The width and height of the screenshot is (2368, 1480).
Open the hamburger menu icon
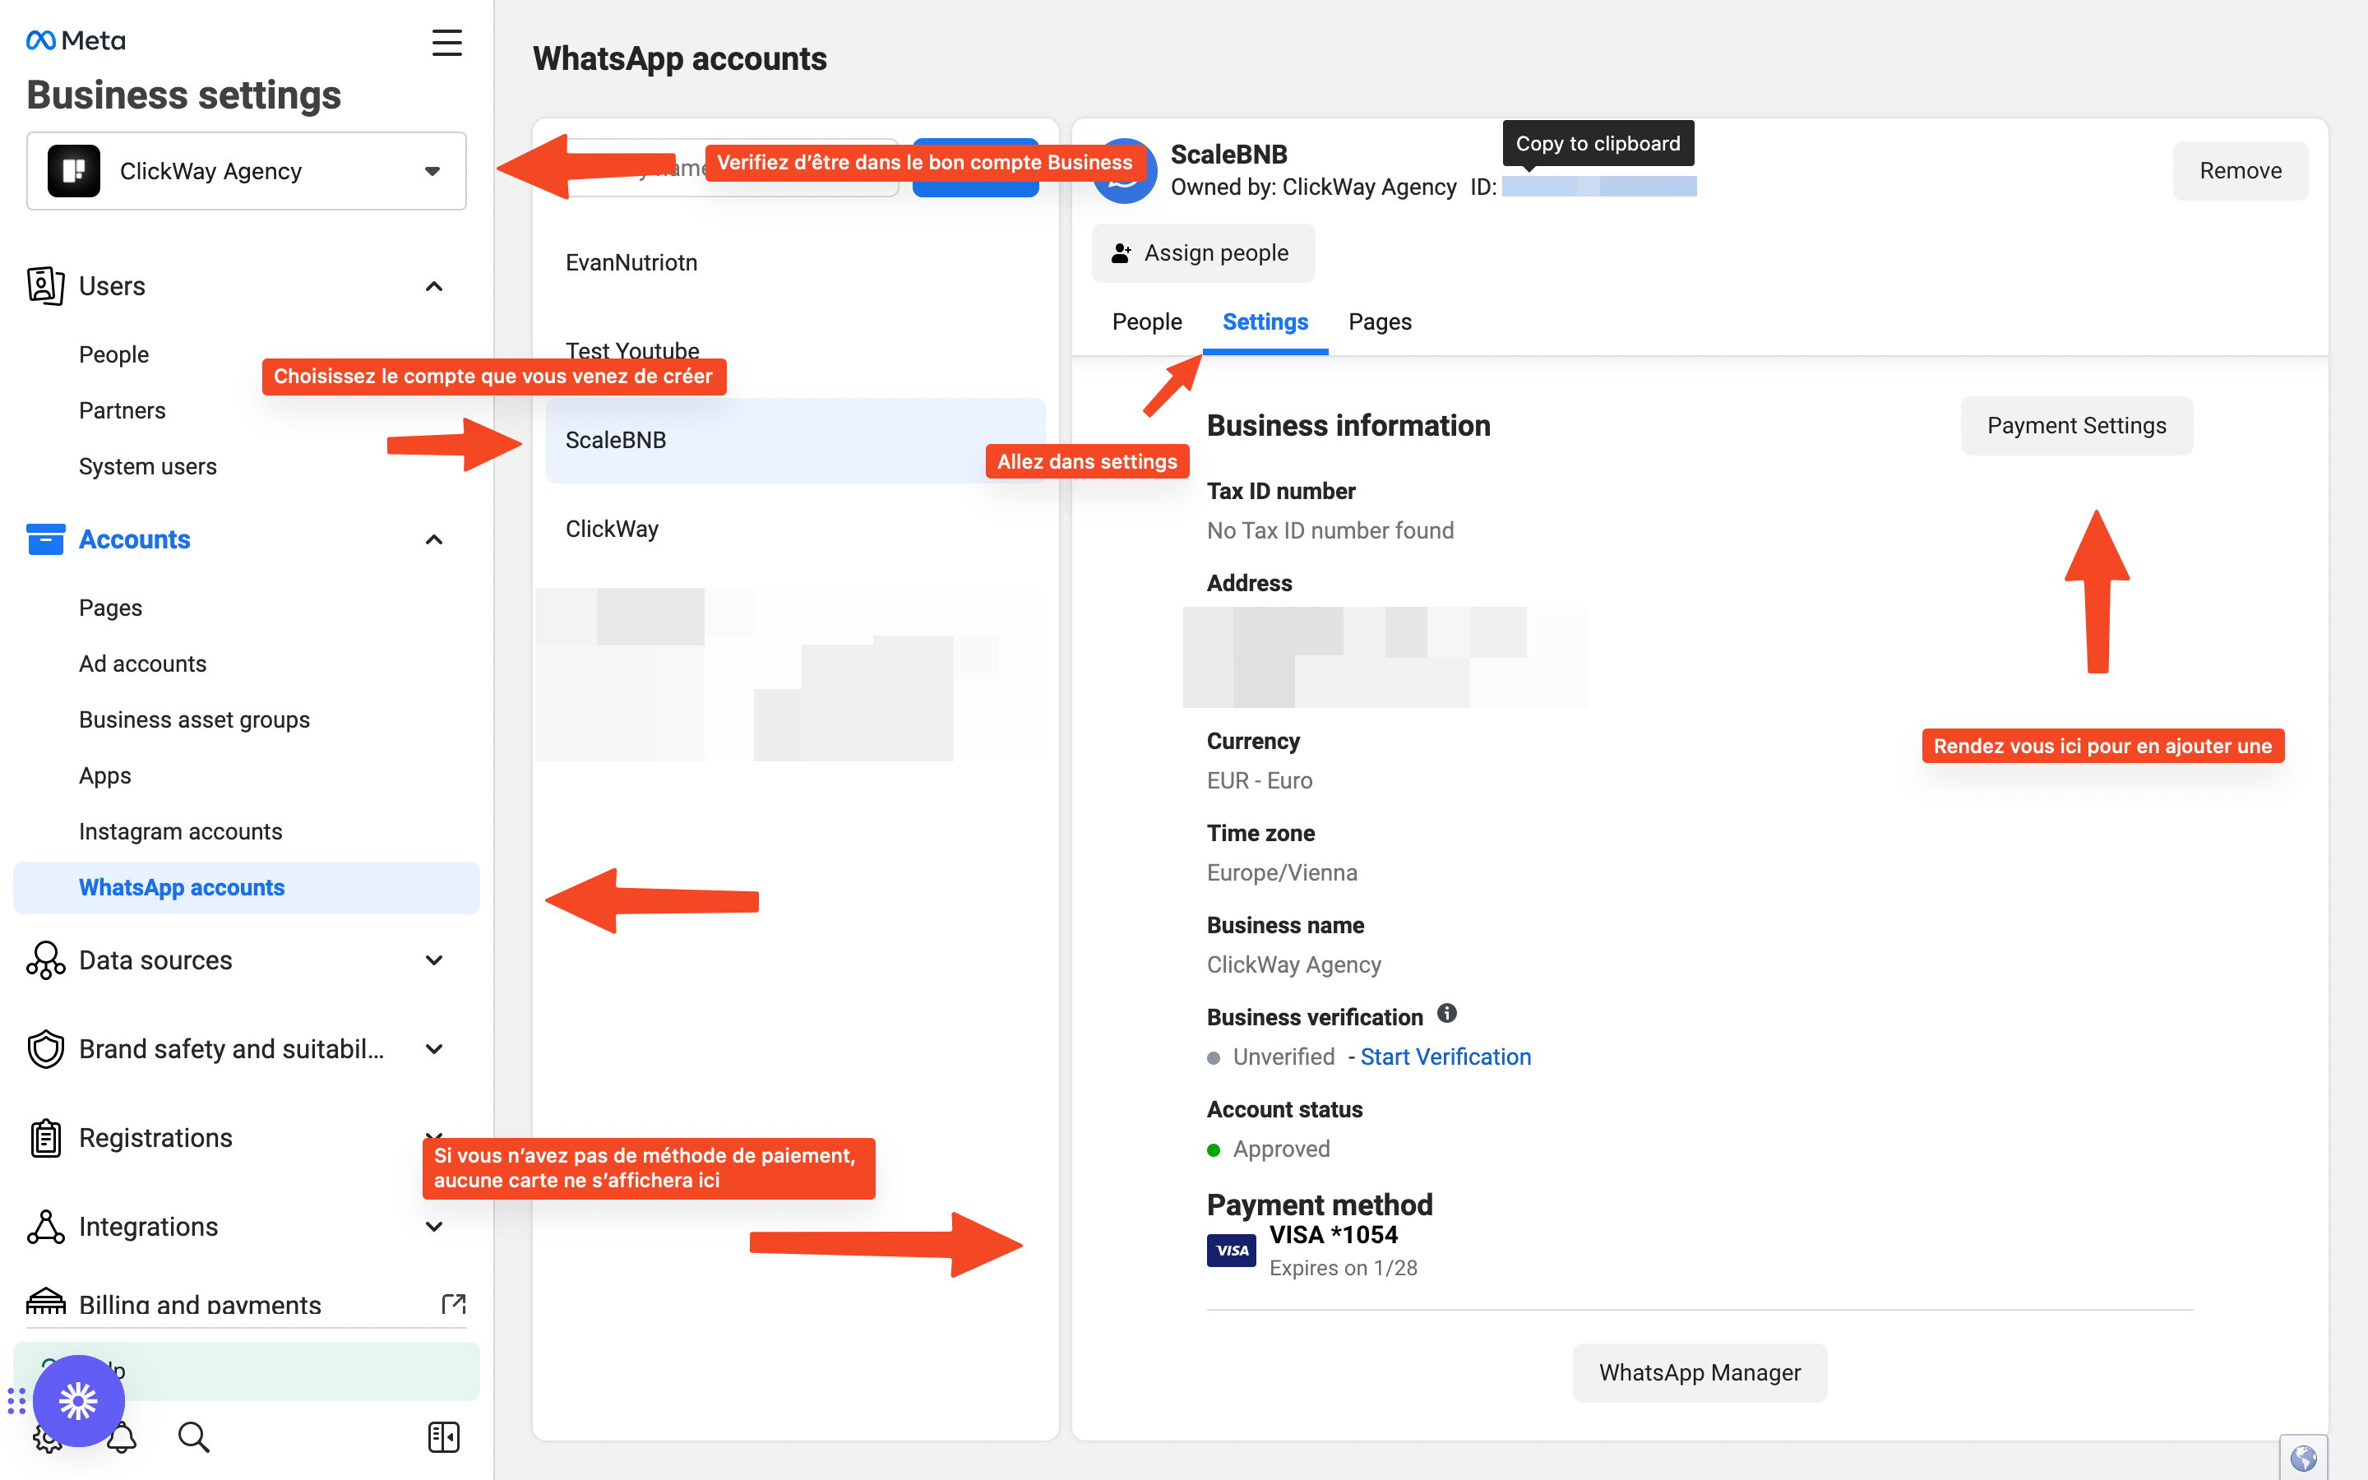tap(447, 42)
